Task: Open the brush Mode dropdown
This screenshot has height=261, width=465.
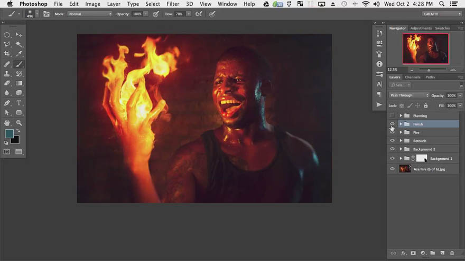Action: click(90, 14)
